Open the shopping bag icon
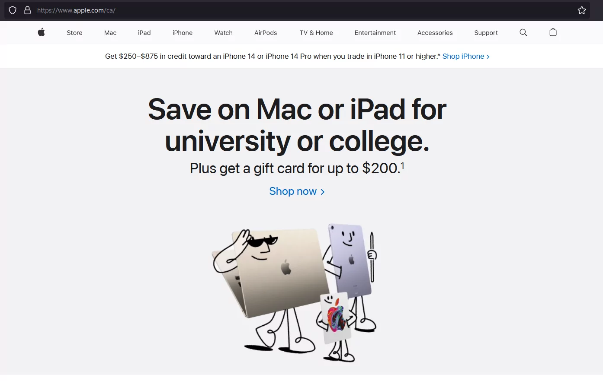The width and height of the screenshot is (603, 381). pyautogui.click(x=553, y=32)
